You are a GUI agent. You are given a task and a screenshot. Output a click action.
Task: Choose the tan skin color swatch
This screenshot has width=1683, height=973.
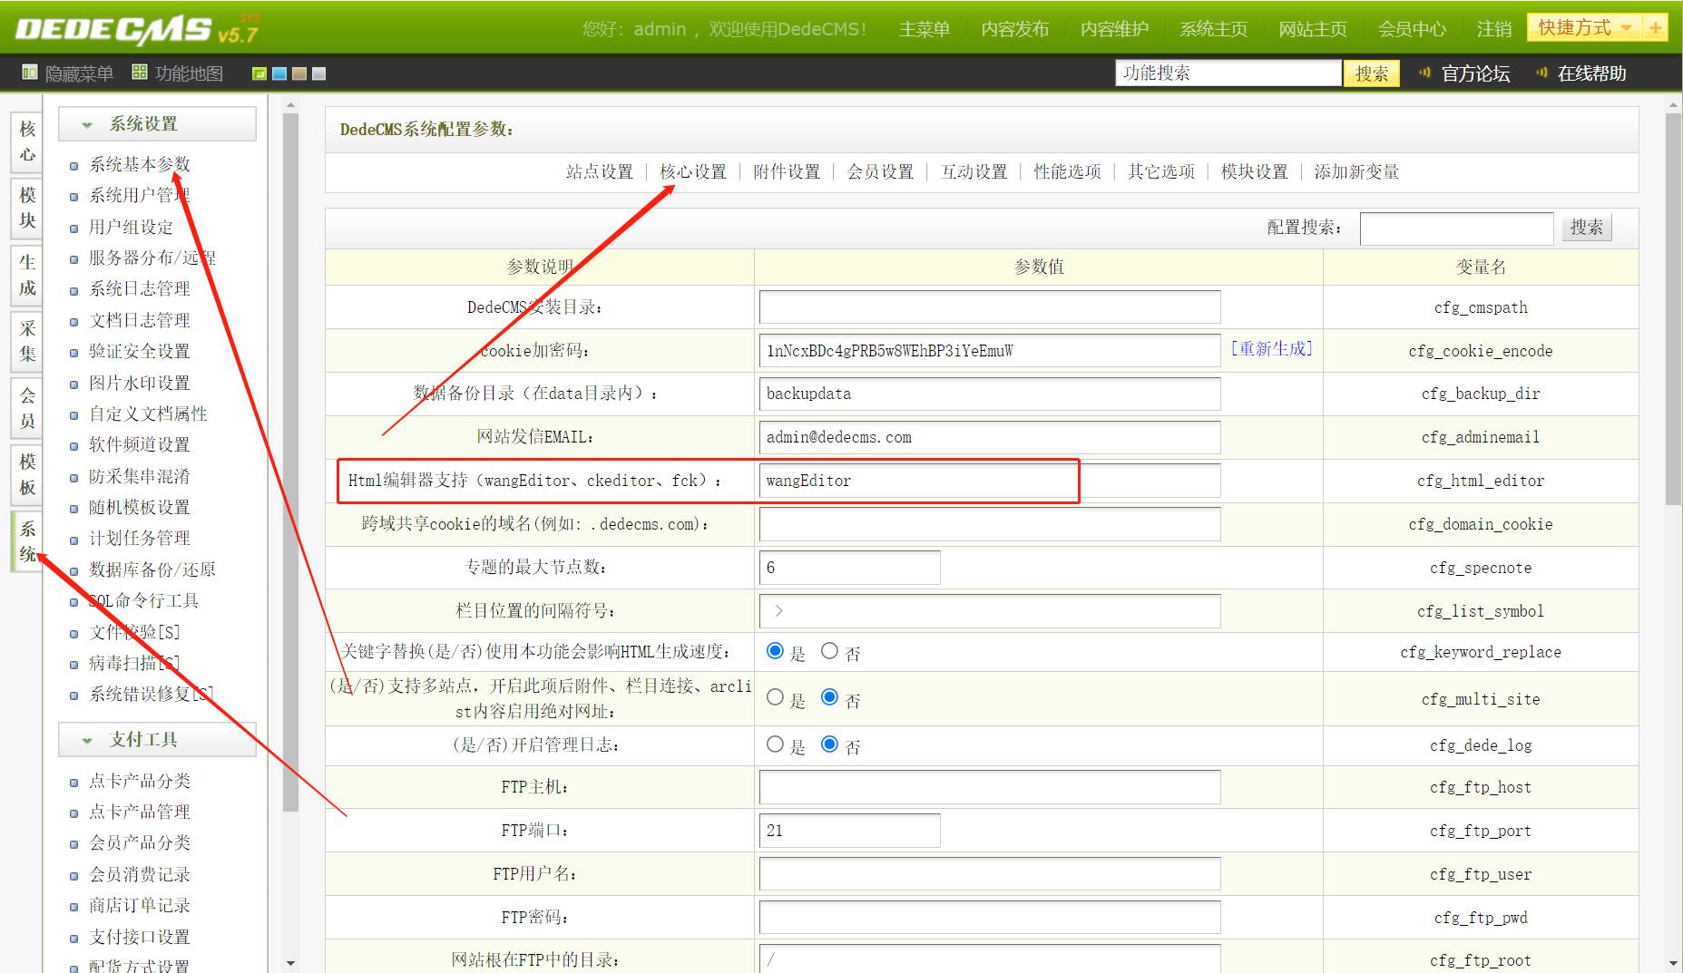(299, 73)
